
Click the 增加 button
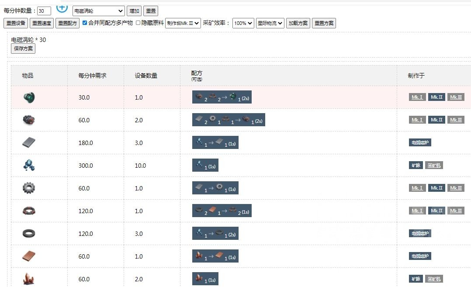[x=134, y=11]
